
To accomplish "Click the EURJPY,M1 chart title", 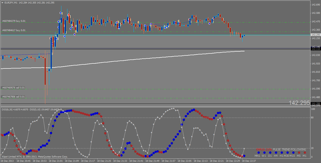I will [x=11, y=3].
